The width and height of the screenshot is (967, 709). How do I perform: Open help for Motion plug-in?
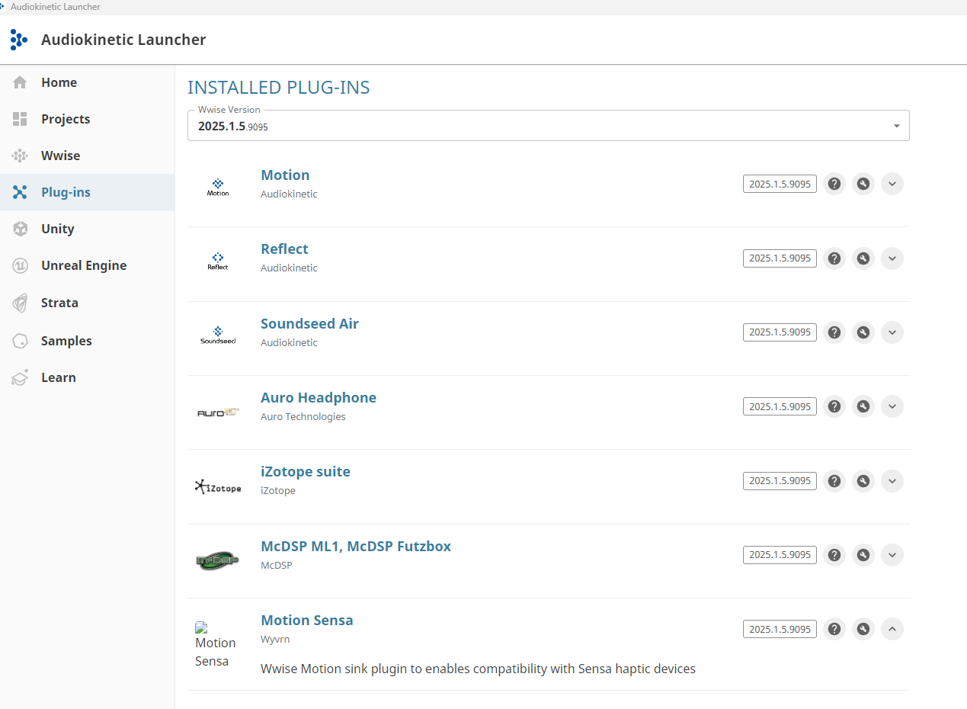834,184
